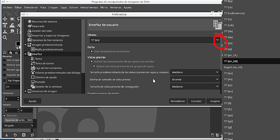The width and height of the screenshot is (280, 140).
Task: Open the Tool Options tab
Action: (4, 53)
